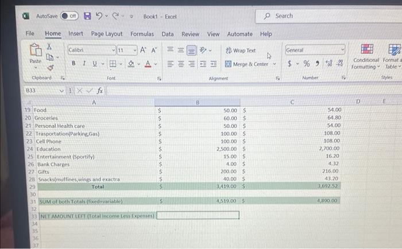402x249 pixels.
Task: Click Increase Decimal icon
Action: [329, 63]
